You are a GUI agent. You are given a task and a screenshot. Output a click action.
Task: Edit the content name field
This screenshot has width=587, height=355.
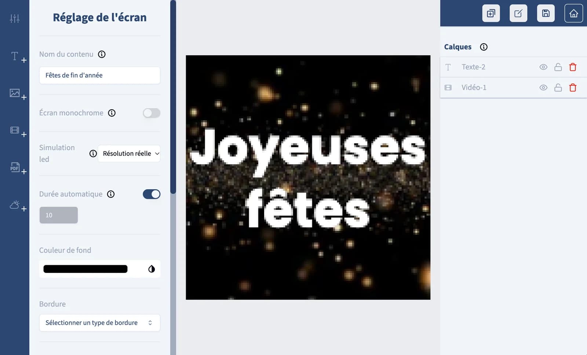click(x=100, y=76)
